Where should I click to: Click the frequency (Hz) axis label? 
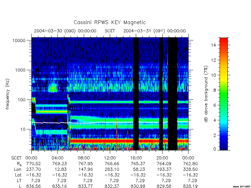[8, 94]
